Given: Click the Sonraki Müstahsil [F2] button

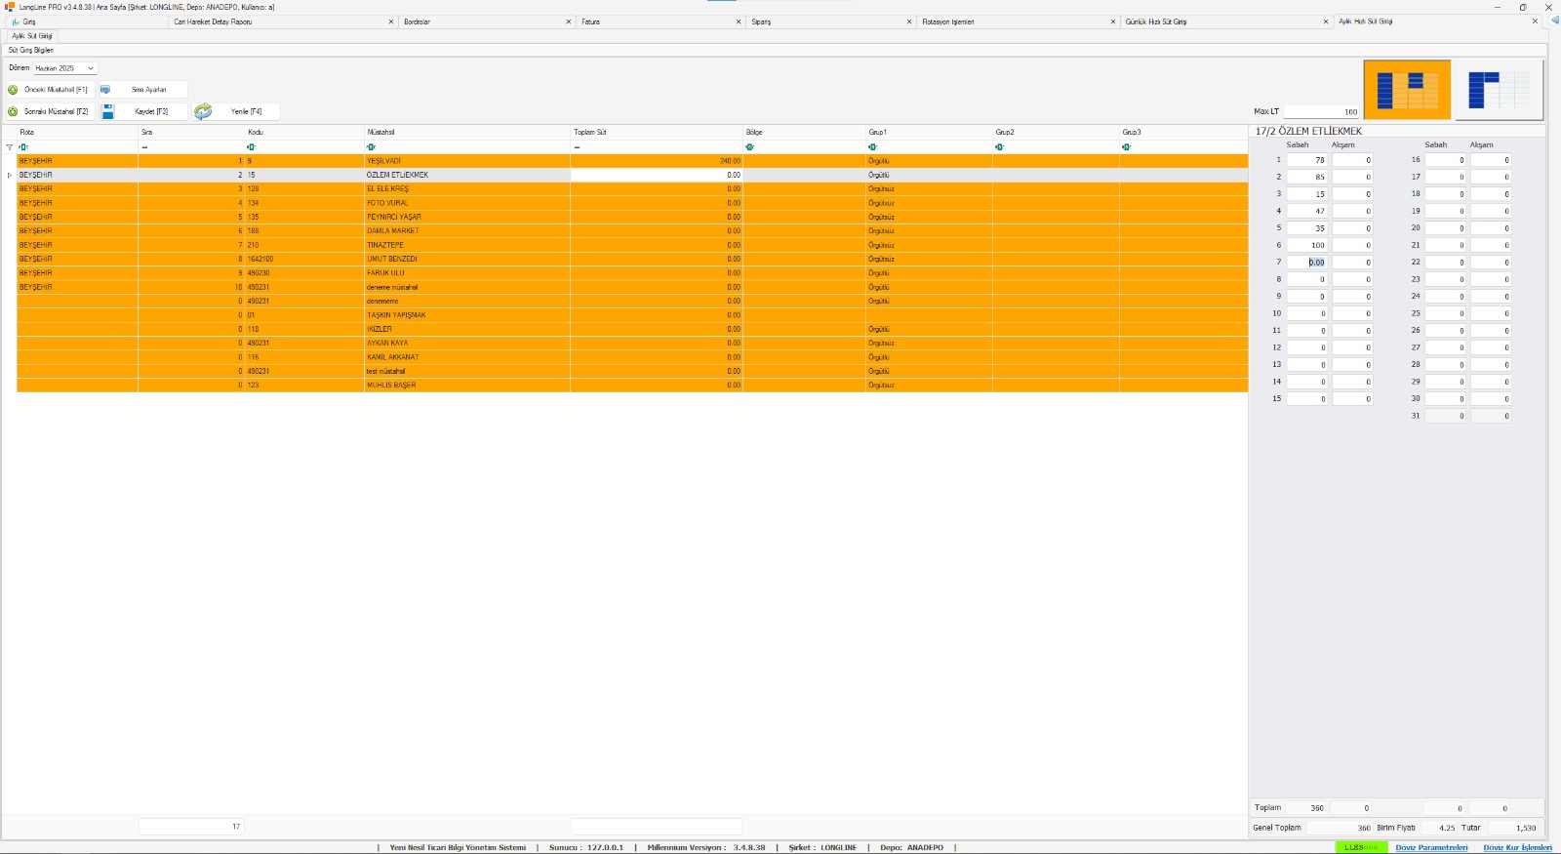Looking at the screenshot, I should [49, 112].
